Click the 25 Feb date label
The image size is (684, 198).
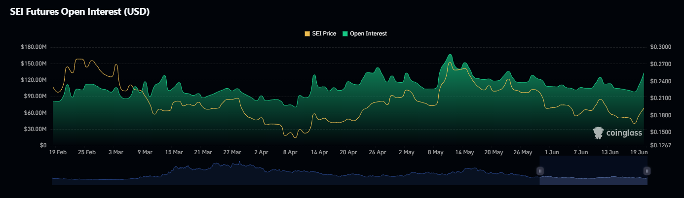pos(87,153)
